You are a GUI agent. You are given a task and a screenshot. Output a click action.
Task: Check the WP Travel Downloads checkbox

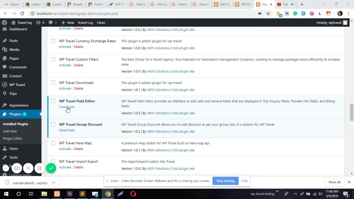tap(53, 83)
